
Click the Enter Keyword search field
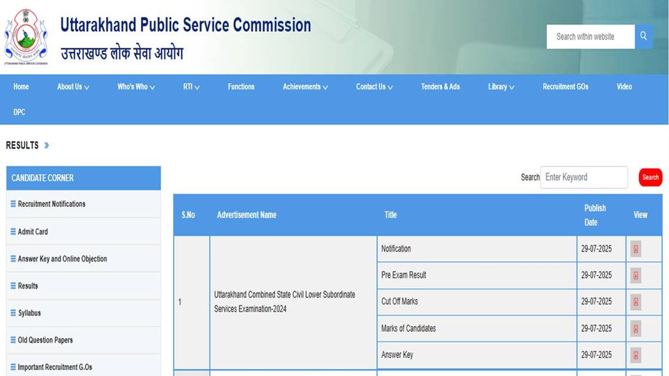pyautogui.click(x=583, y=178)
